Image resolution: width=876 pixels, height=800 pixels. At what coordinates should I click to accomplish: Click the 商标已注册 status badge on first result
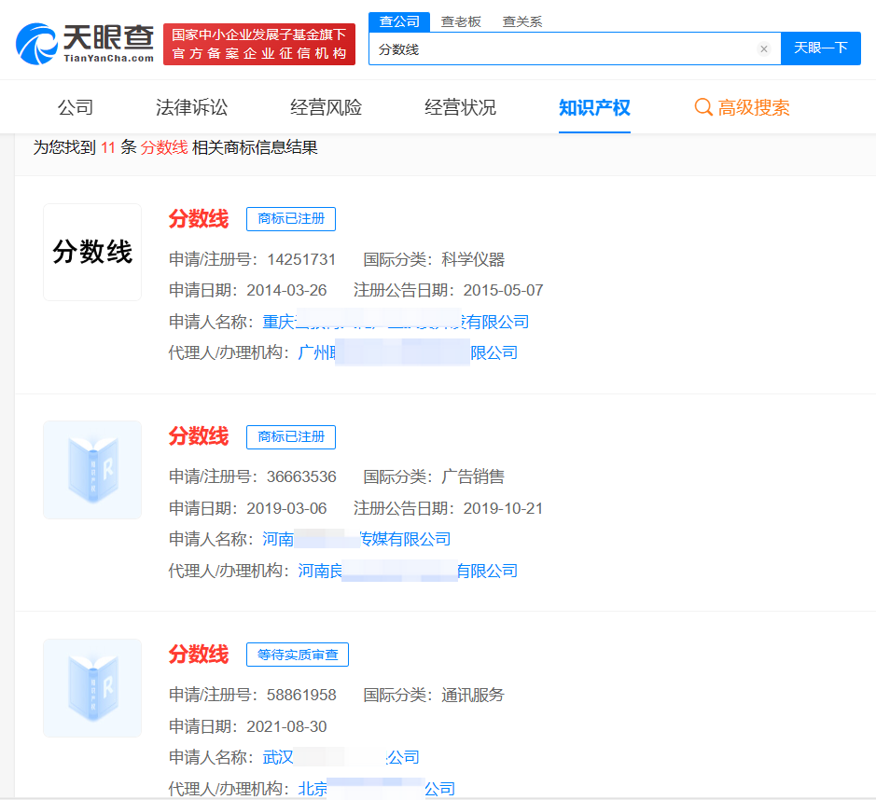click(x=291, y=218)
